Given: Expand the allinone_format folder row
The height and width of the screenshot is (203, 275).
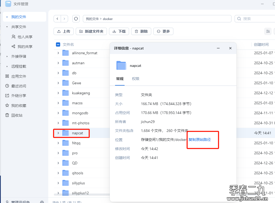Looking at the screenshot, I should [x=58, y=53].
